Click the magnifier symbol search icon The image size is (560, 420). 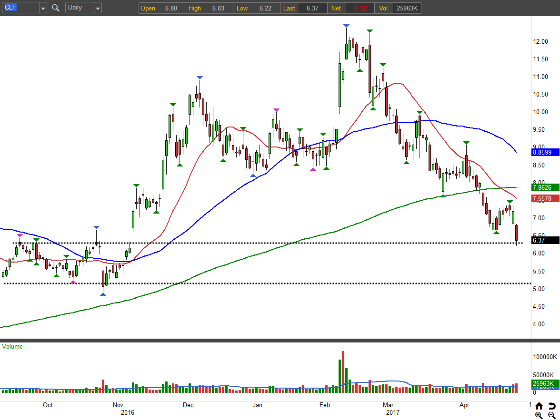(56, 8)
